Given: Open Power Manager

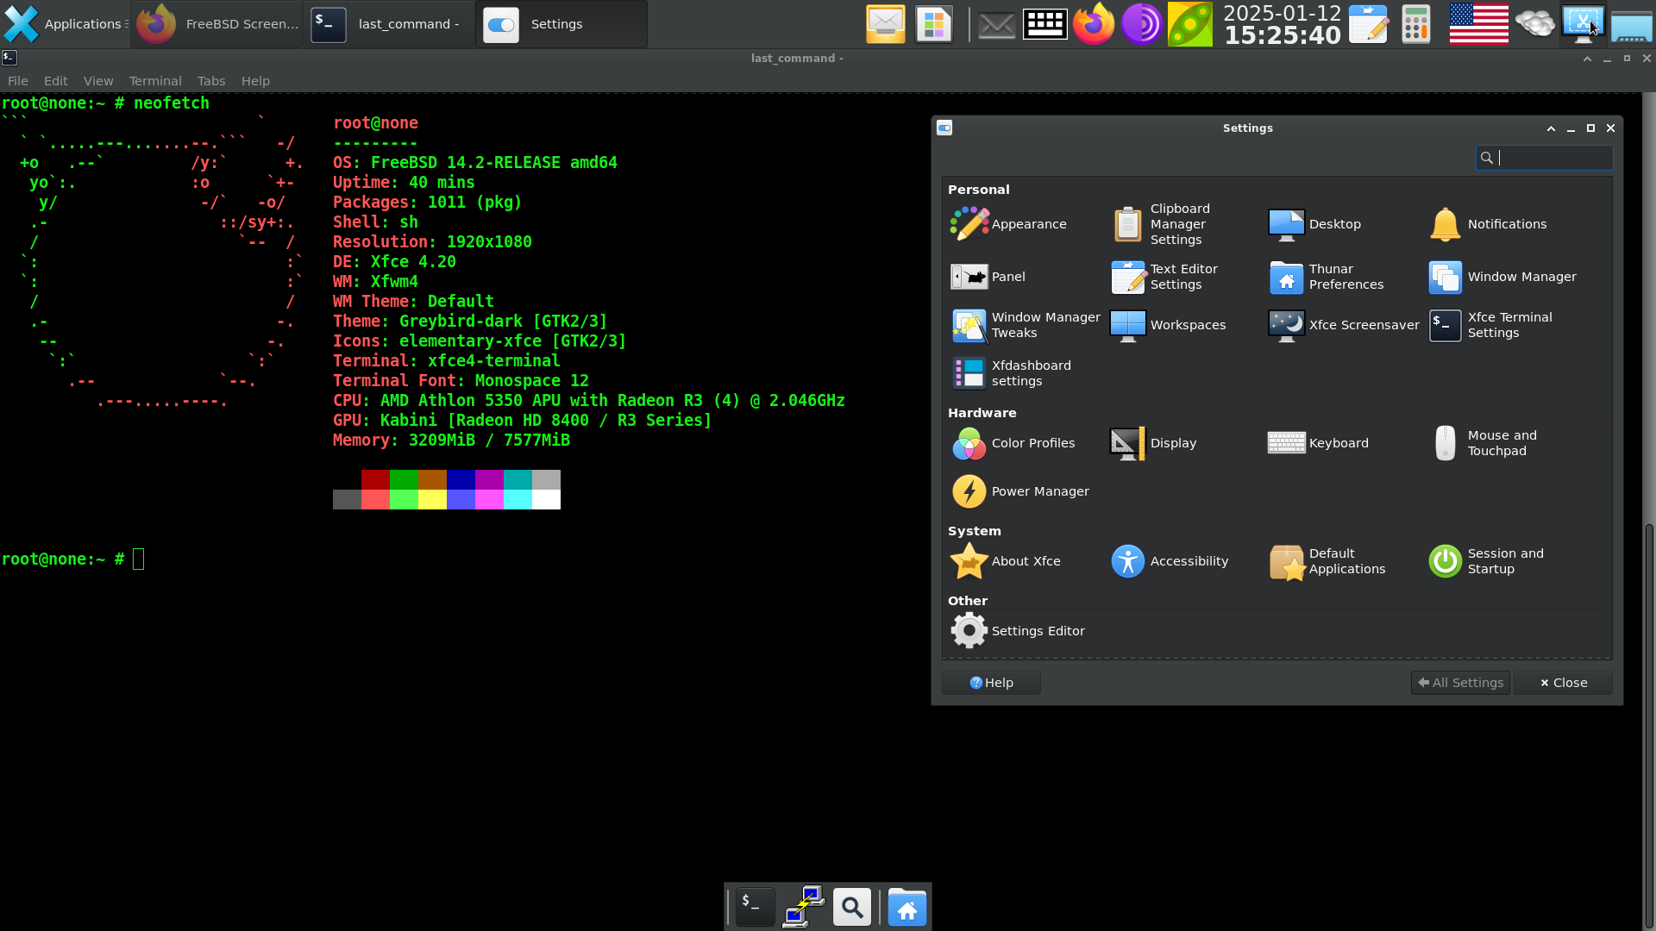Looking at the screenshot, I should click(x=1019, y=491).
